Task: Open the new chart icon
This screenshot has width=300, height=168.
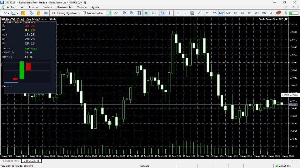Action: tap(5, 13)
